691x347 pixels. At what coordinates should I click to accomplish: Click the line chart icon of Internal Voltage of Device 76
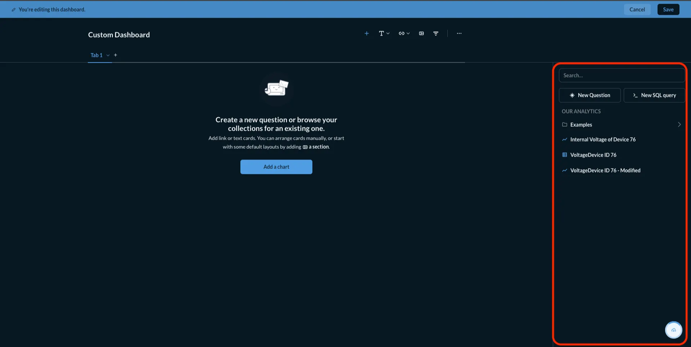(x=565, y=139)
